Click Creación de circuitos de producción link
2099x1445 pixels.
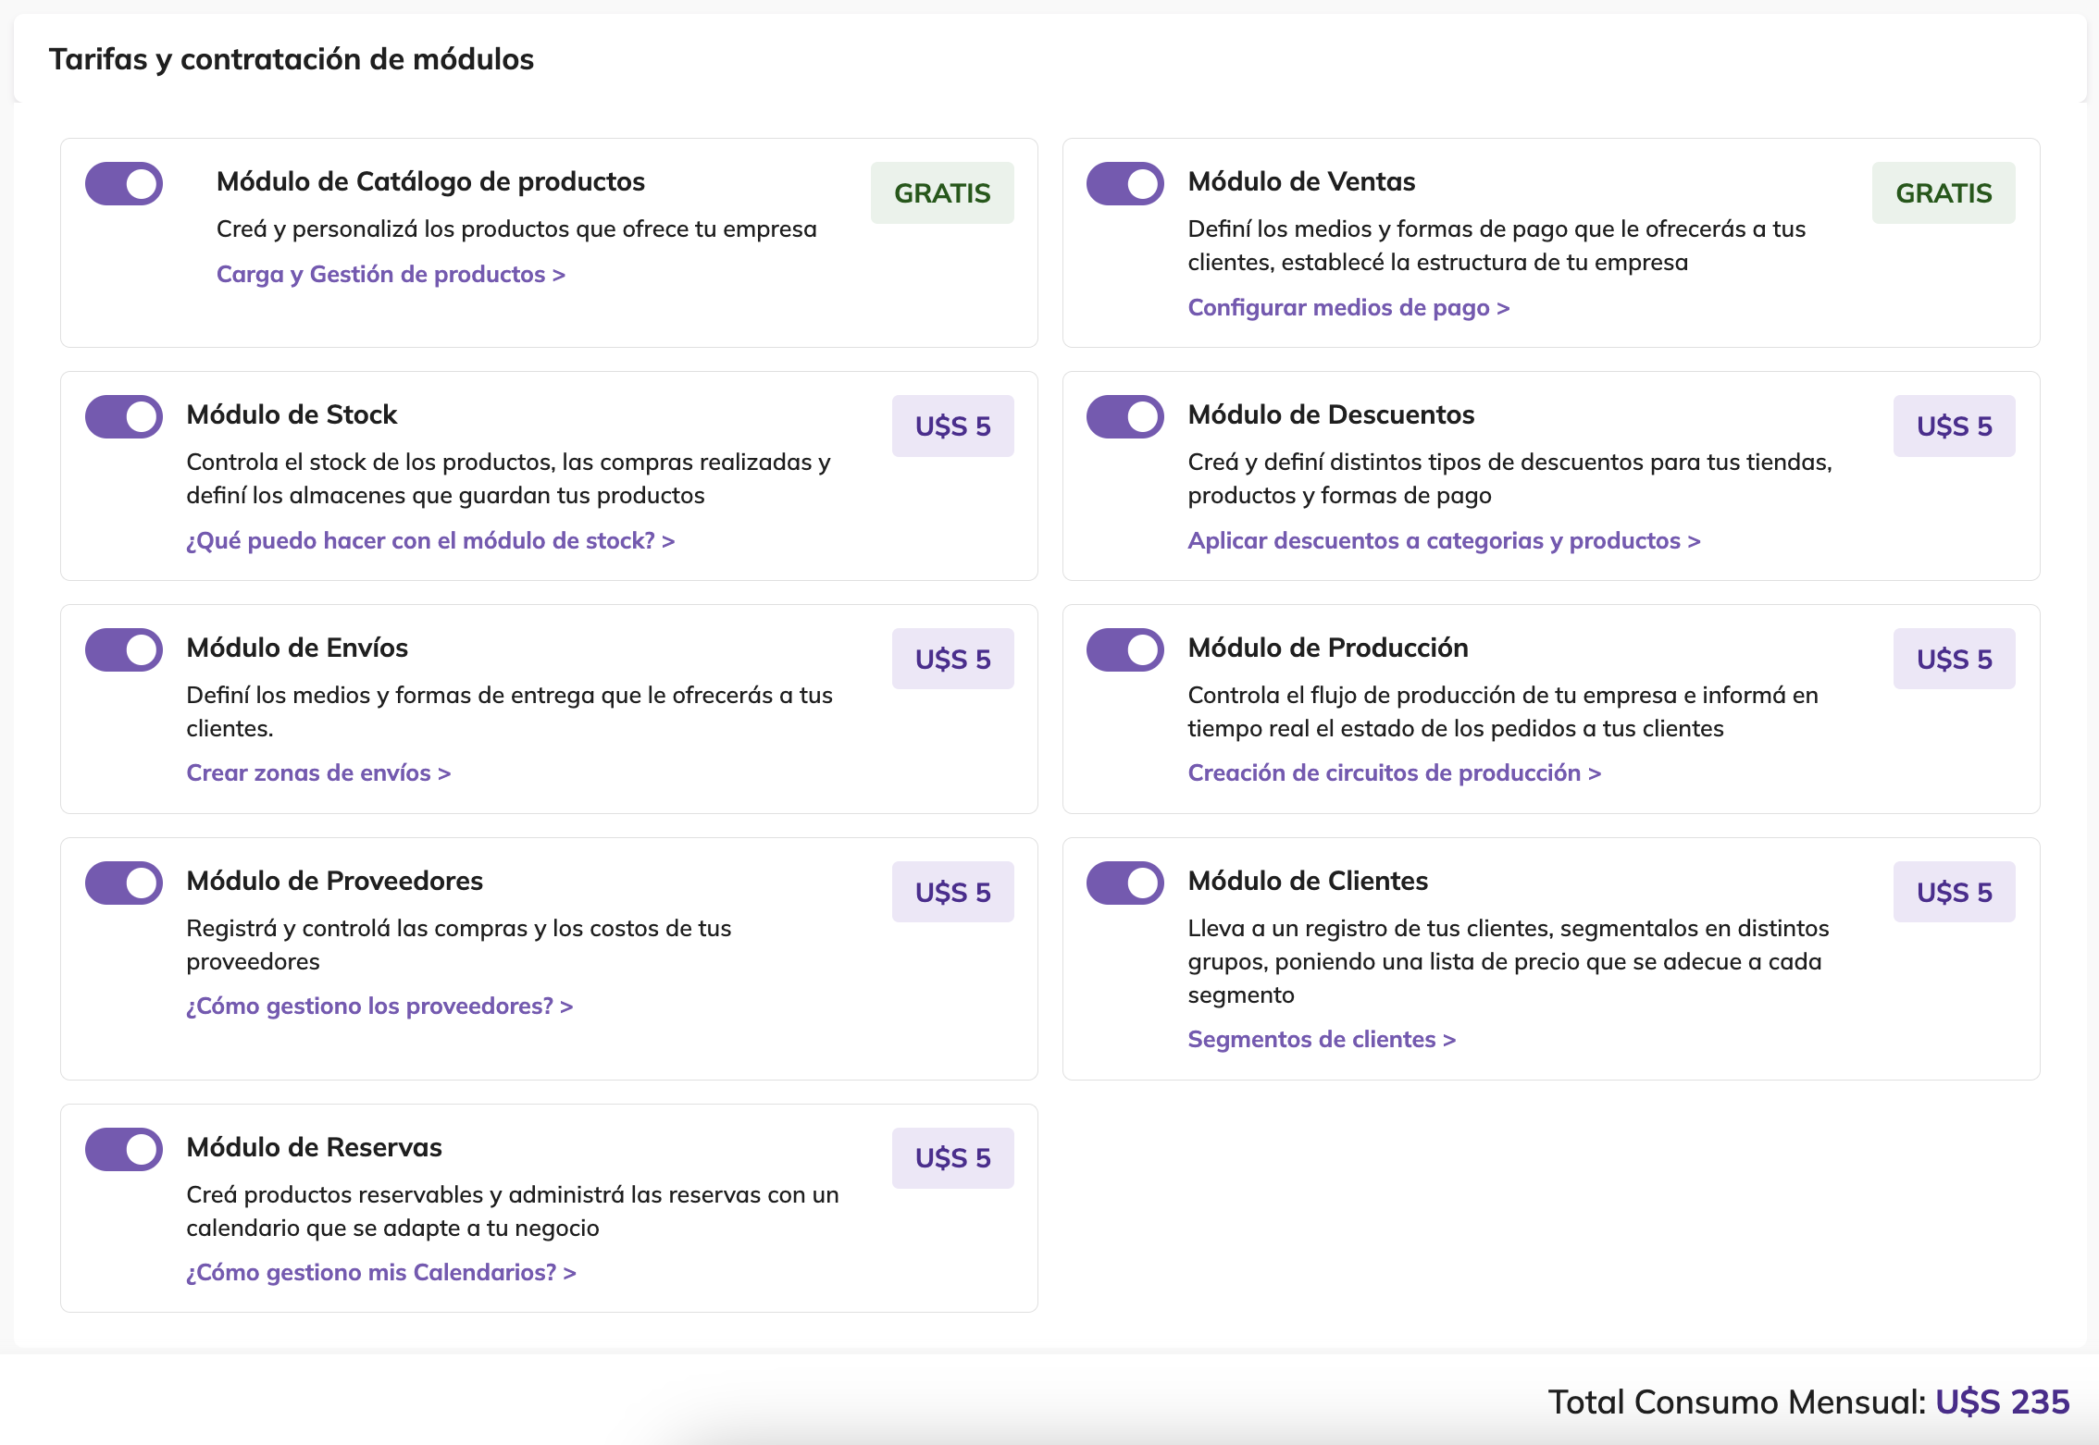pyautogui.click(x=1393, y=773)
